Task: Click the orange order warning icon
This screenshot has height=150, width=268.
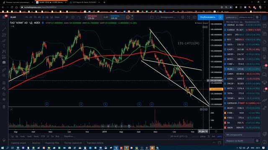Action: [x=128, y=17]
